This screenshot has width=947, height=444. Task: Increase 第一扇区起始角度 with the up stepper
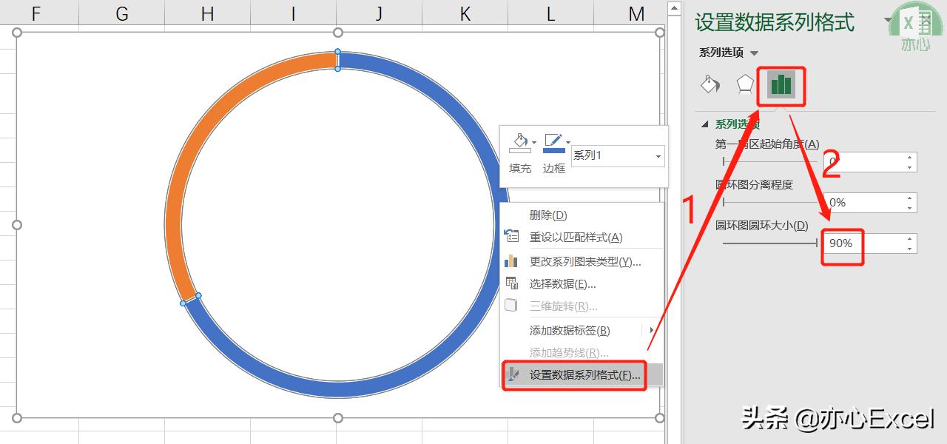[908, 158]
